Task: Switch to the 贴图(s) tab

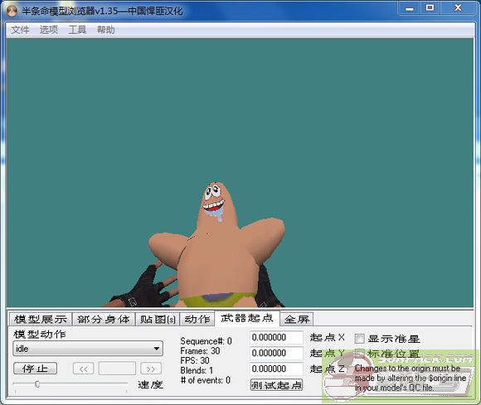Action: click(158, 319)
